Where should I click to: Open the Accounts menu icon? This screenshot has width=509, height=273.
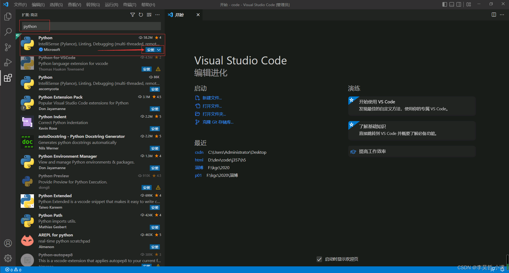click(x=8, y=243)
